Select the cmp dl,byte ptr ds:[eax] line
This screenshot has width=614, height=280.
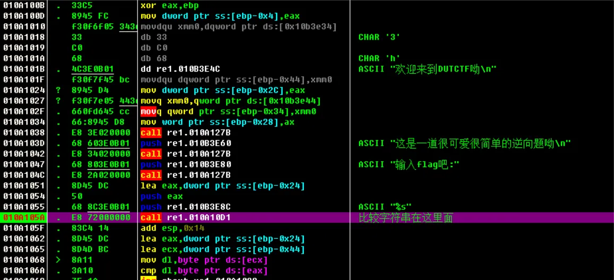coord(204,270)
